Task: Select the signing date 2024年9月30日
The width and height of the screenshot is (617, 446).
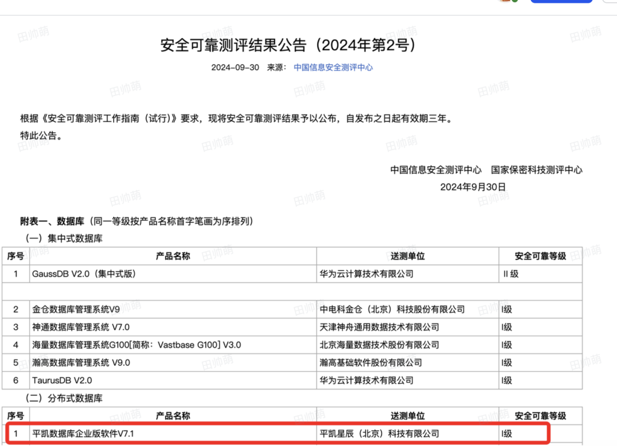Action: click(473, 187)
